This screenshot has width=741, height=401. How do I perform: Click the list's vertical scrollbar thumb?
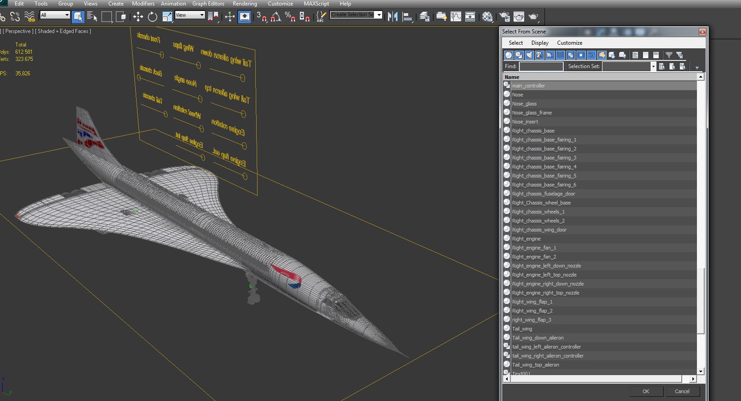(701, 301)
